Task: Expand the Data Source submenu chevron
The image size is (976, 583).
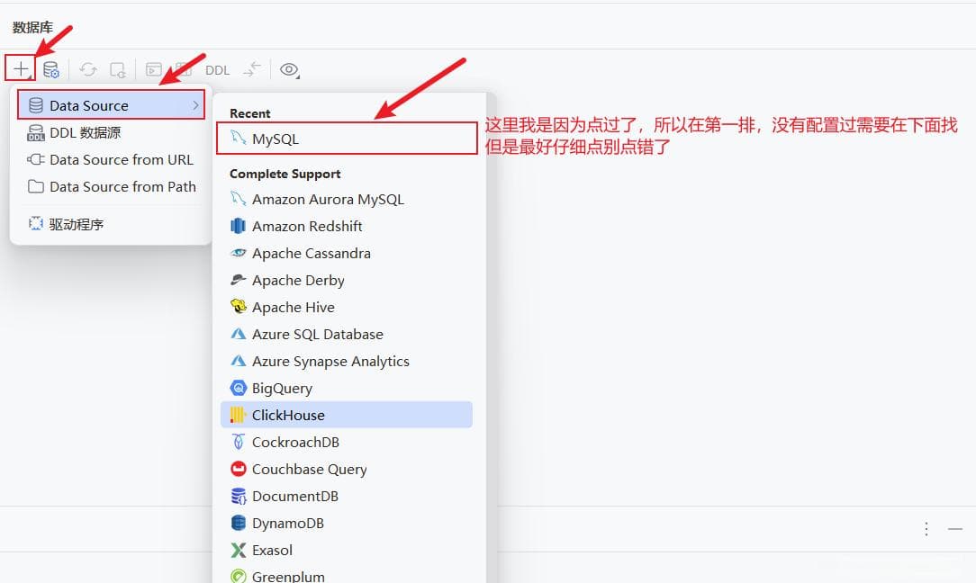Action: click(x=195, y=105)
